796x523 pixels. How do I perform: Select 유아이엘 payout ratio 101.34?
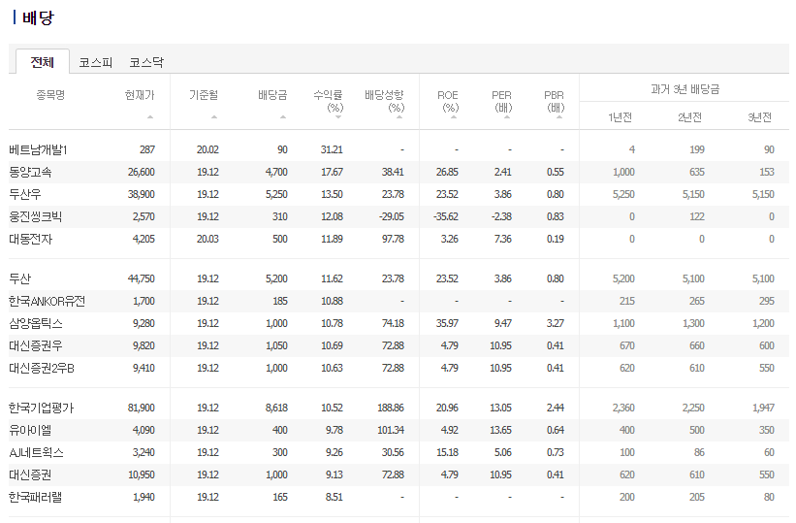pos(391,431)
